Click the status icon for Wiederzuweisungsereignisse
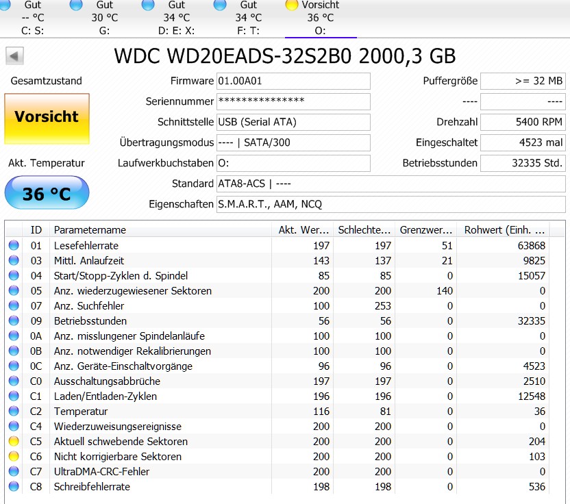This screenshot has height=504, width=570. pyautogui.click(x=14, y=426)
